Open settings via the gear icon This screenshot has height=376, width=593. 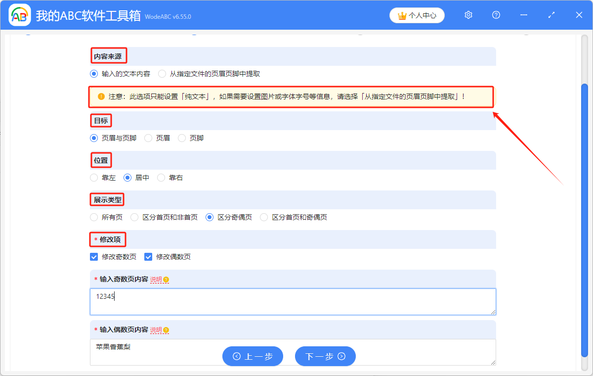tap(468, 15)
